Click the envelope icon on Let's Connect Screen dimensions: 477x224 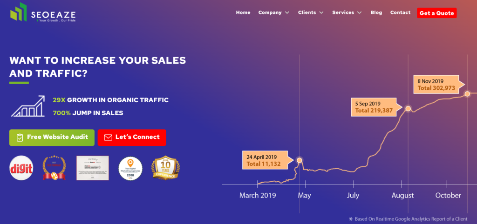(x=108, y=138)
